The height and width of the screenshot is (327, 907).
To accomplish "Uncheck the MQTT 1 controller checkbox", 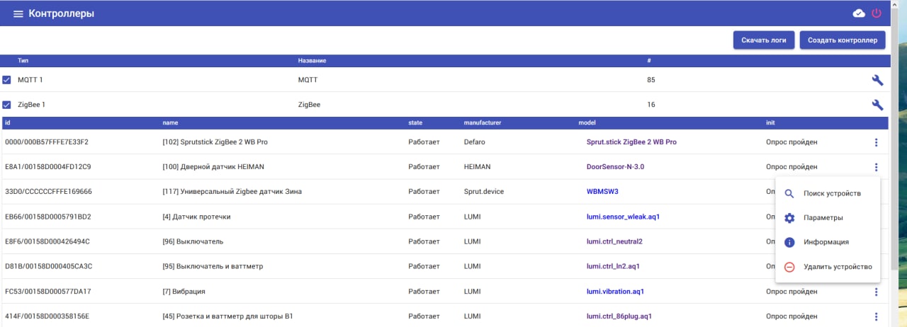I will pyautogui.click(x=7, y=80).
